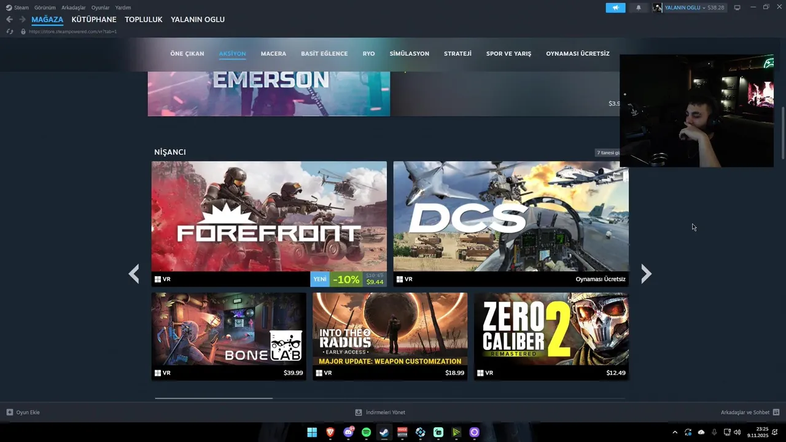Open the Steam menu

(21, 7)
